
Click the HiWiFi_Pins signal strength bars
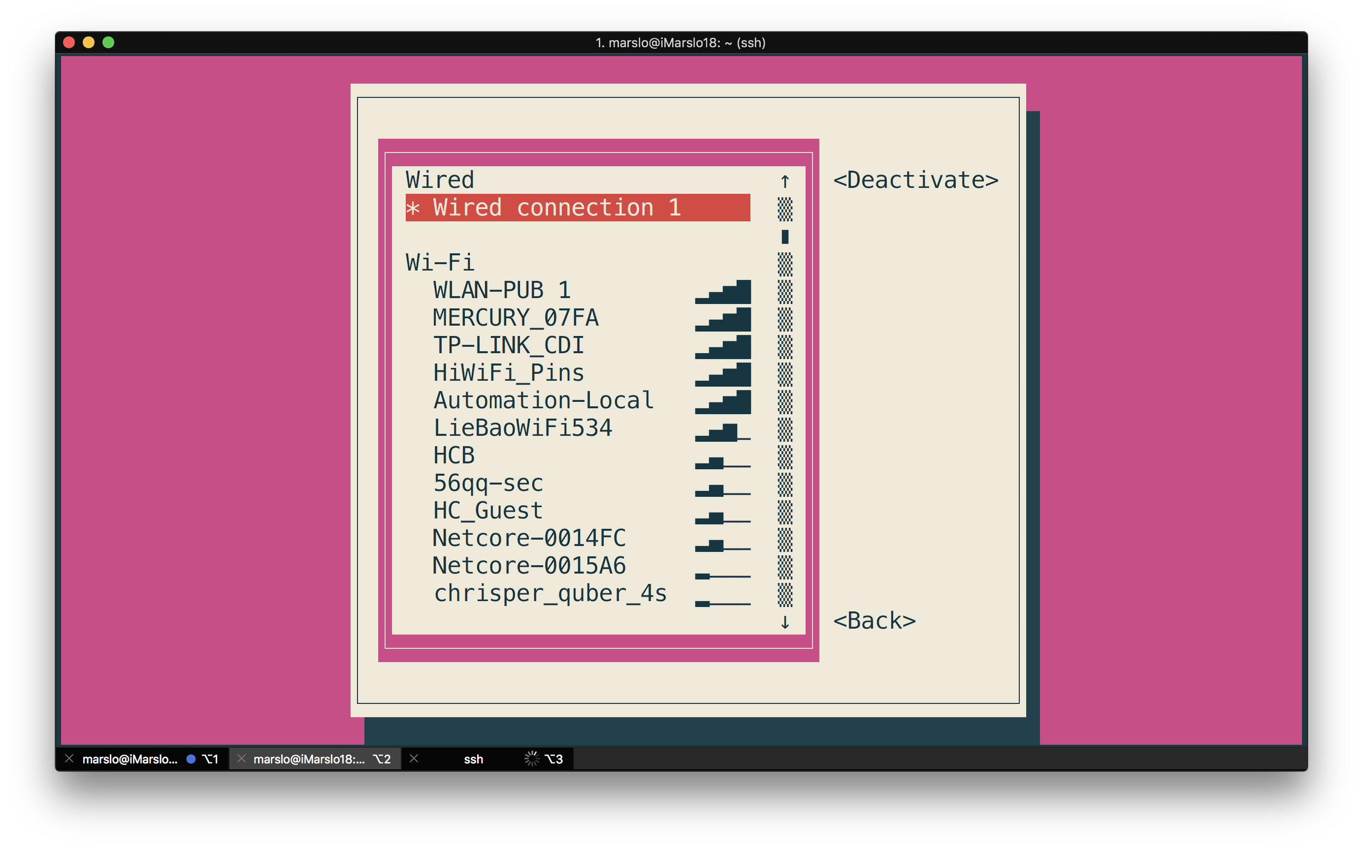(x=722, y=374)
